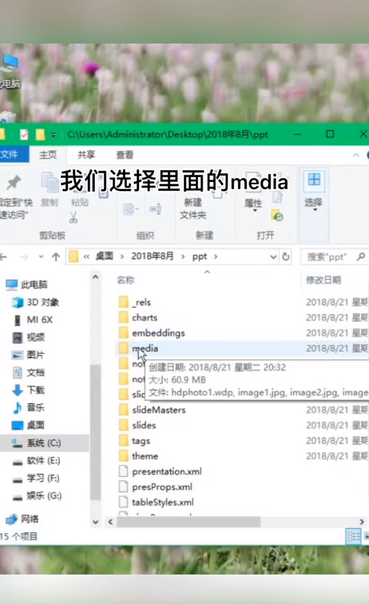Sort by 修改日期 column header

coord(323,280)
